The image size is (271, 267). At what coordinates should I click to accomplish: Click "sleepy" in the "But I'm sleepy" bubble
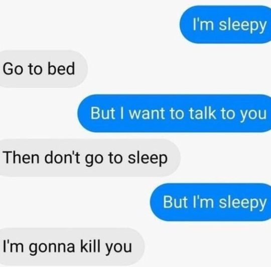243,203
